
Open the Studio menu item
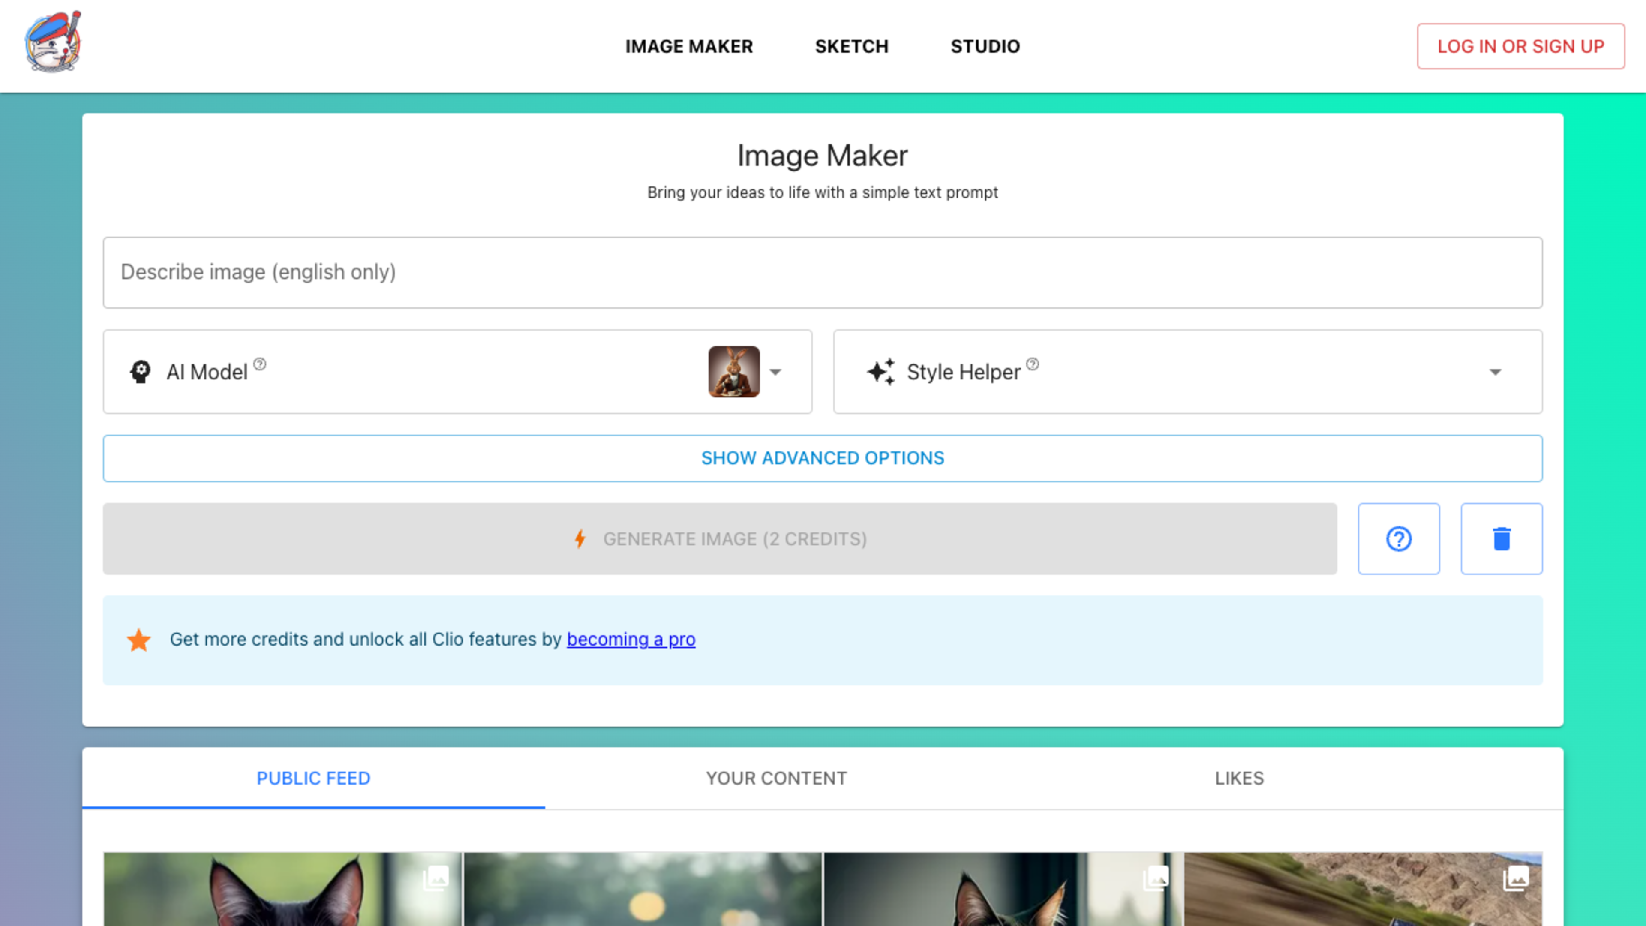pos(985,46)
